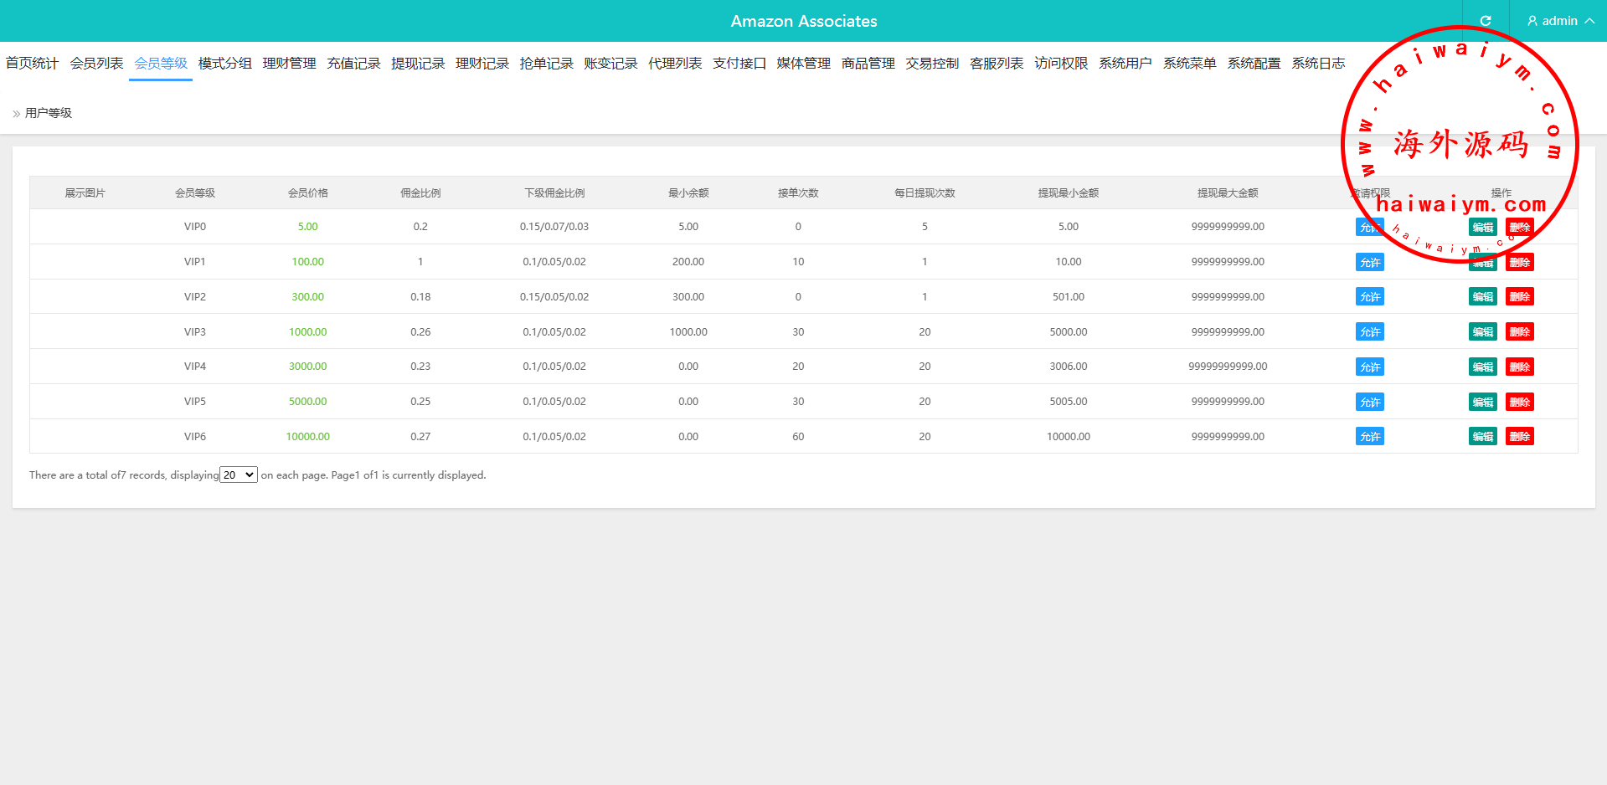Click the breadcrumb arrow before 用户等级
The width and height of the screenshot is (1607, 785).
tap(16, 114)
